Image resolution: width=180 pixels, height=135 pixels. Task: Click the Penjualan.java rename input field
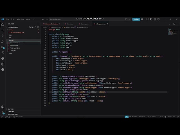25,43
